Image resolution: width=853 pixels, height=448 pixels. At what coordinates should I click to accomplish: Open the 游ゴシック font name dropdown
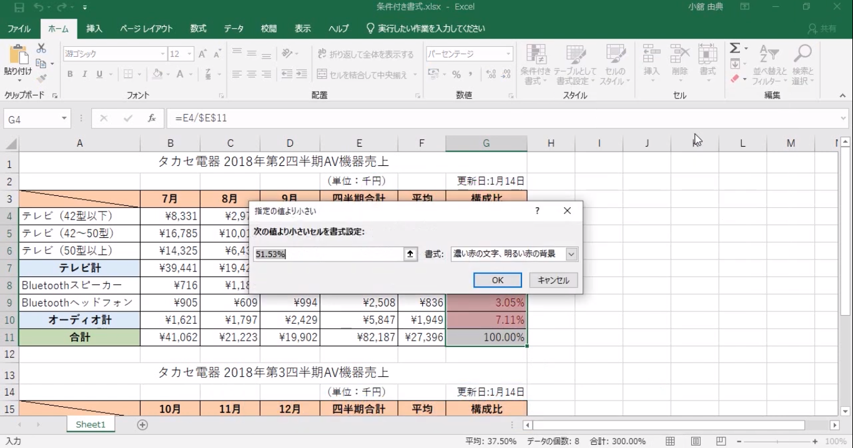pos(163,54)
